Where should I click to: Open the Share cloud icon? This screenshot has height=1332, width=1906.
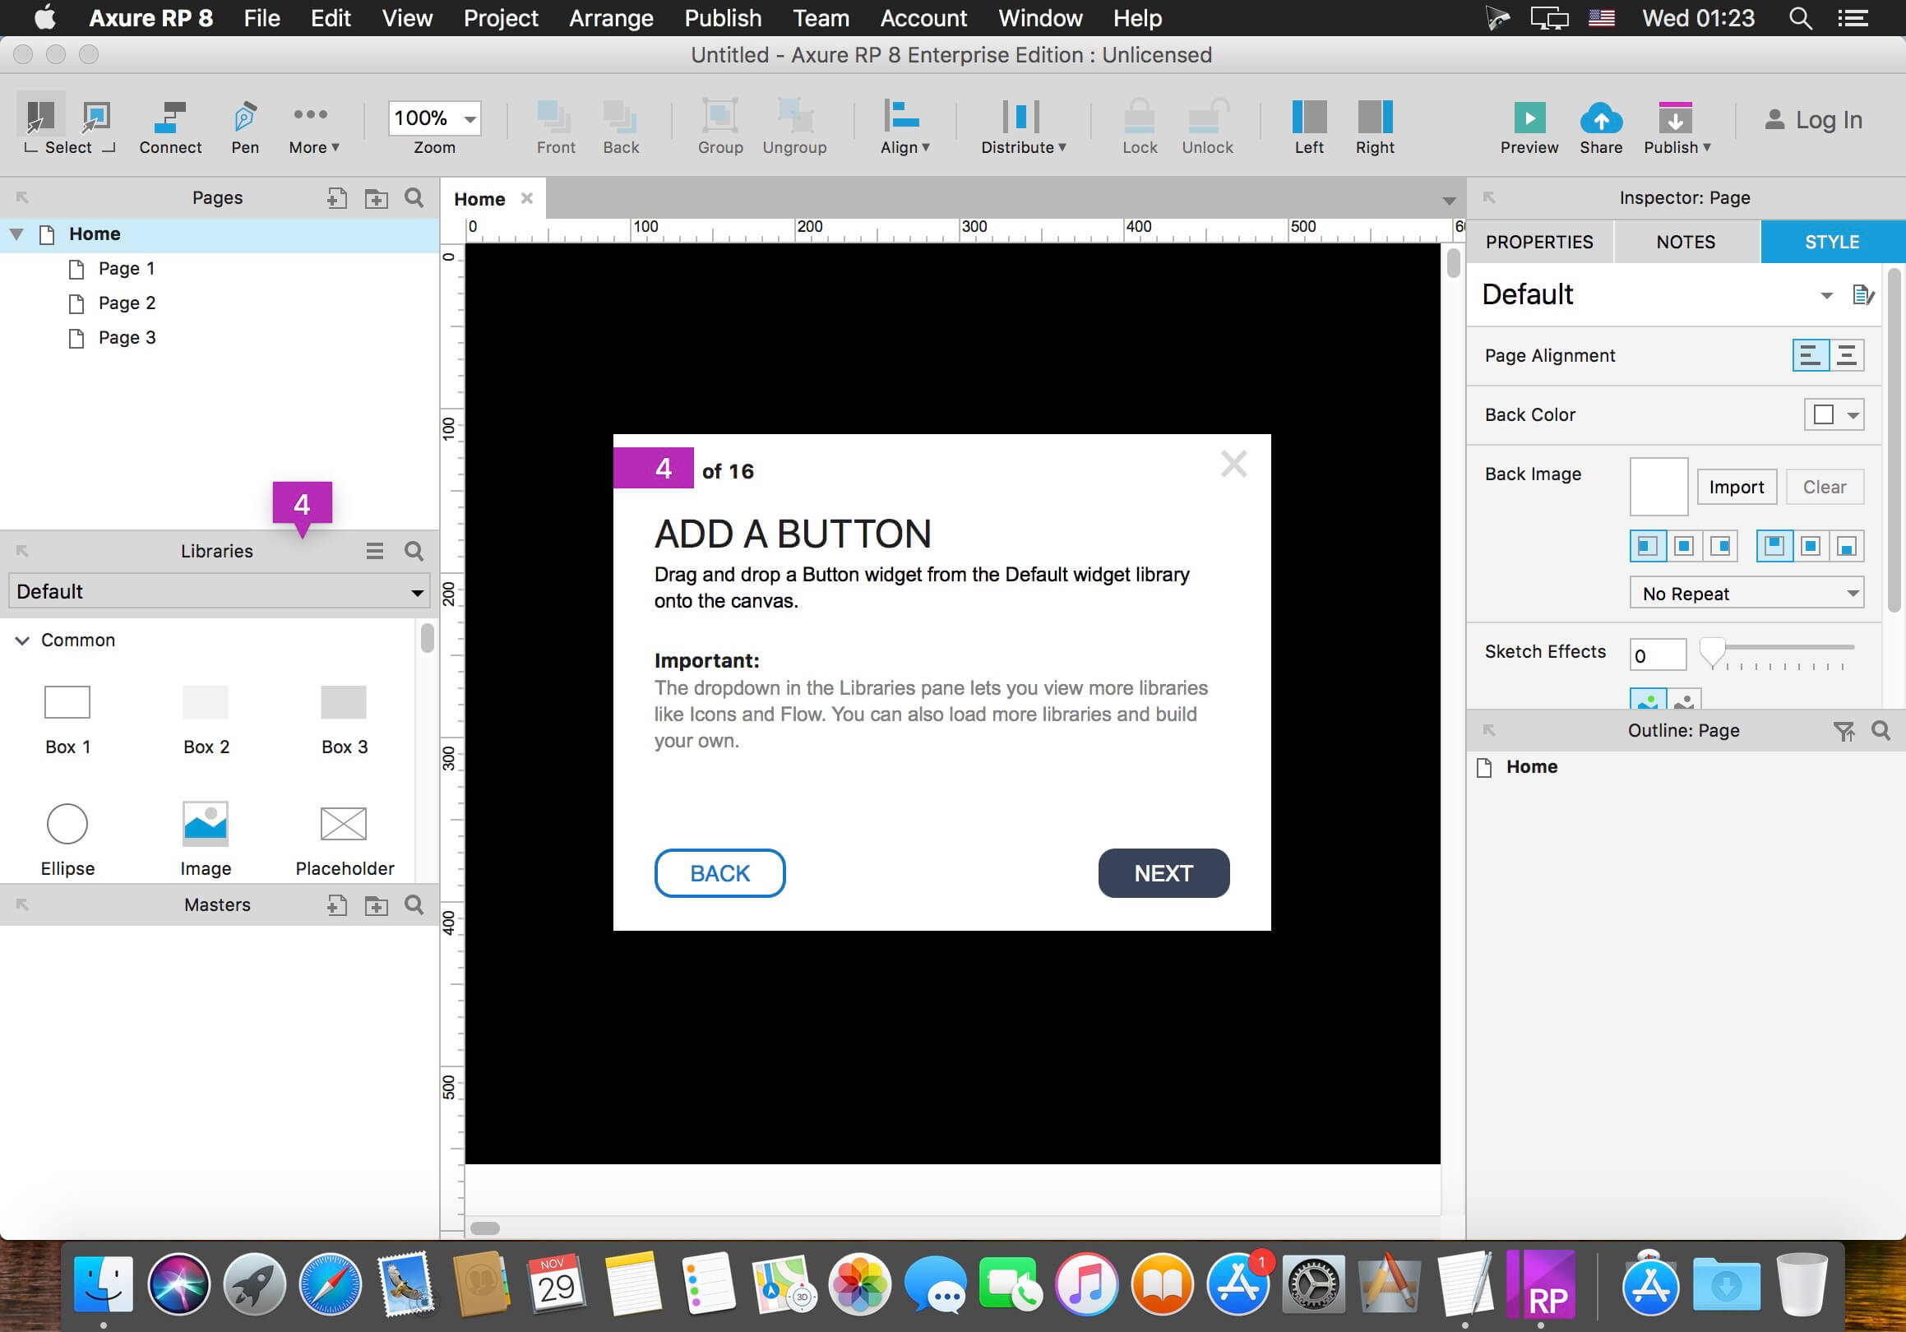pyautogui.click(x=1599, y=118)
